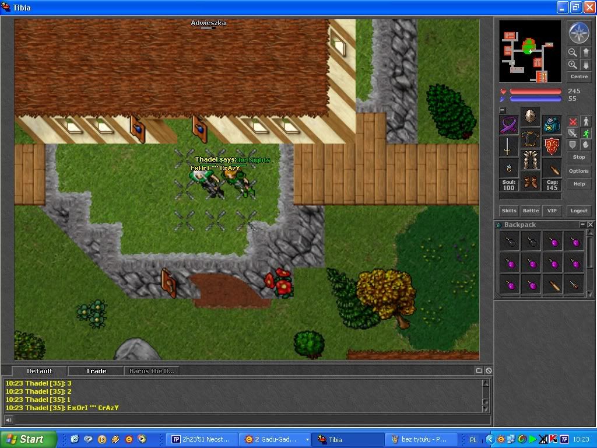Select the ring equipment slot

pyautogui.click(x=509, y=168)
